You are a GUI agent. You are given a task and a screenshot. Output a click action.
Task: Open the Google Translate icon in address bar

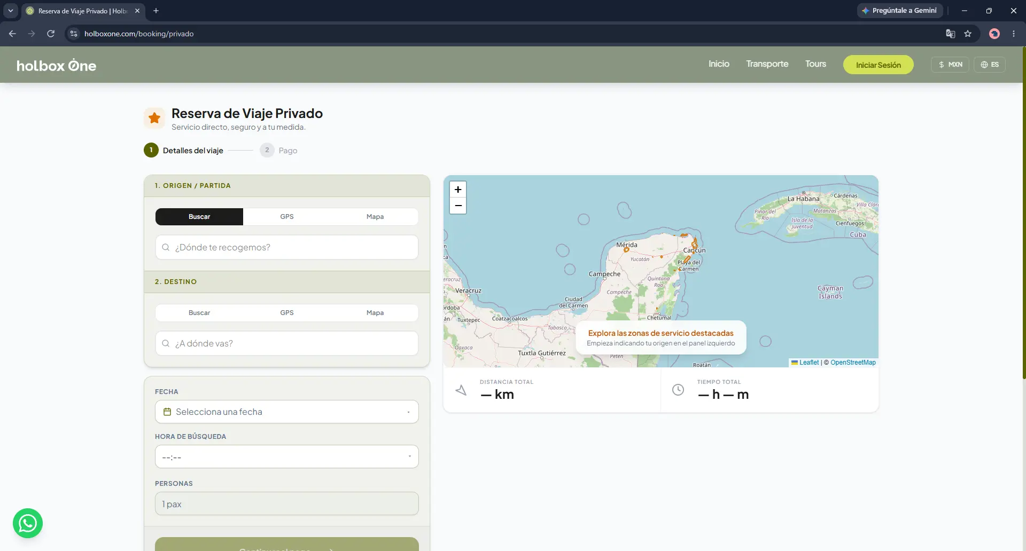click(950, 34)
